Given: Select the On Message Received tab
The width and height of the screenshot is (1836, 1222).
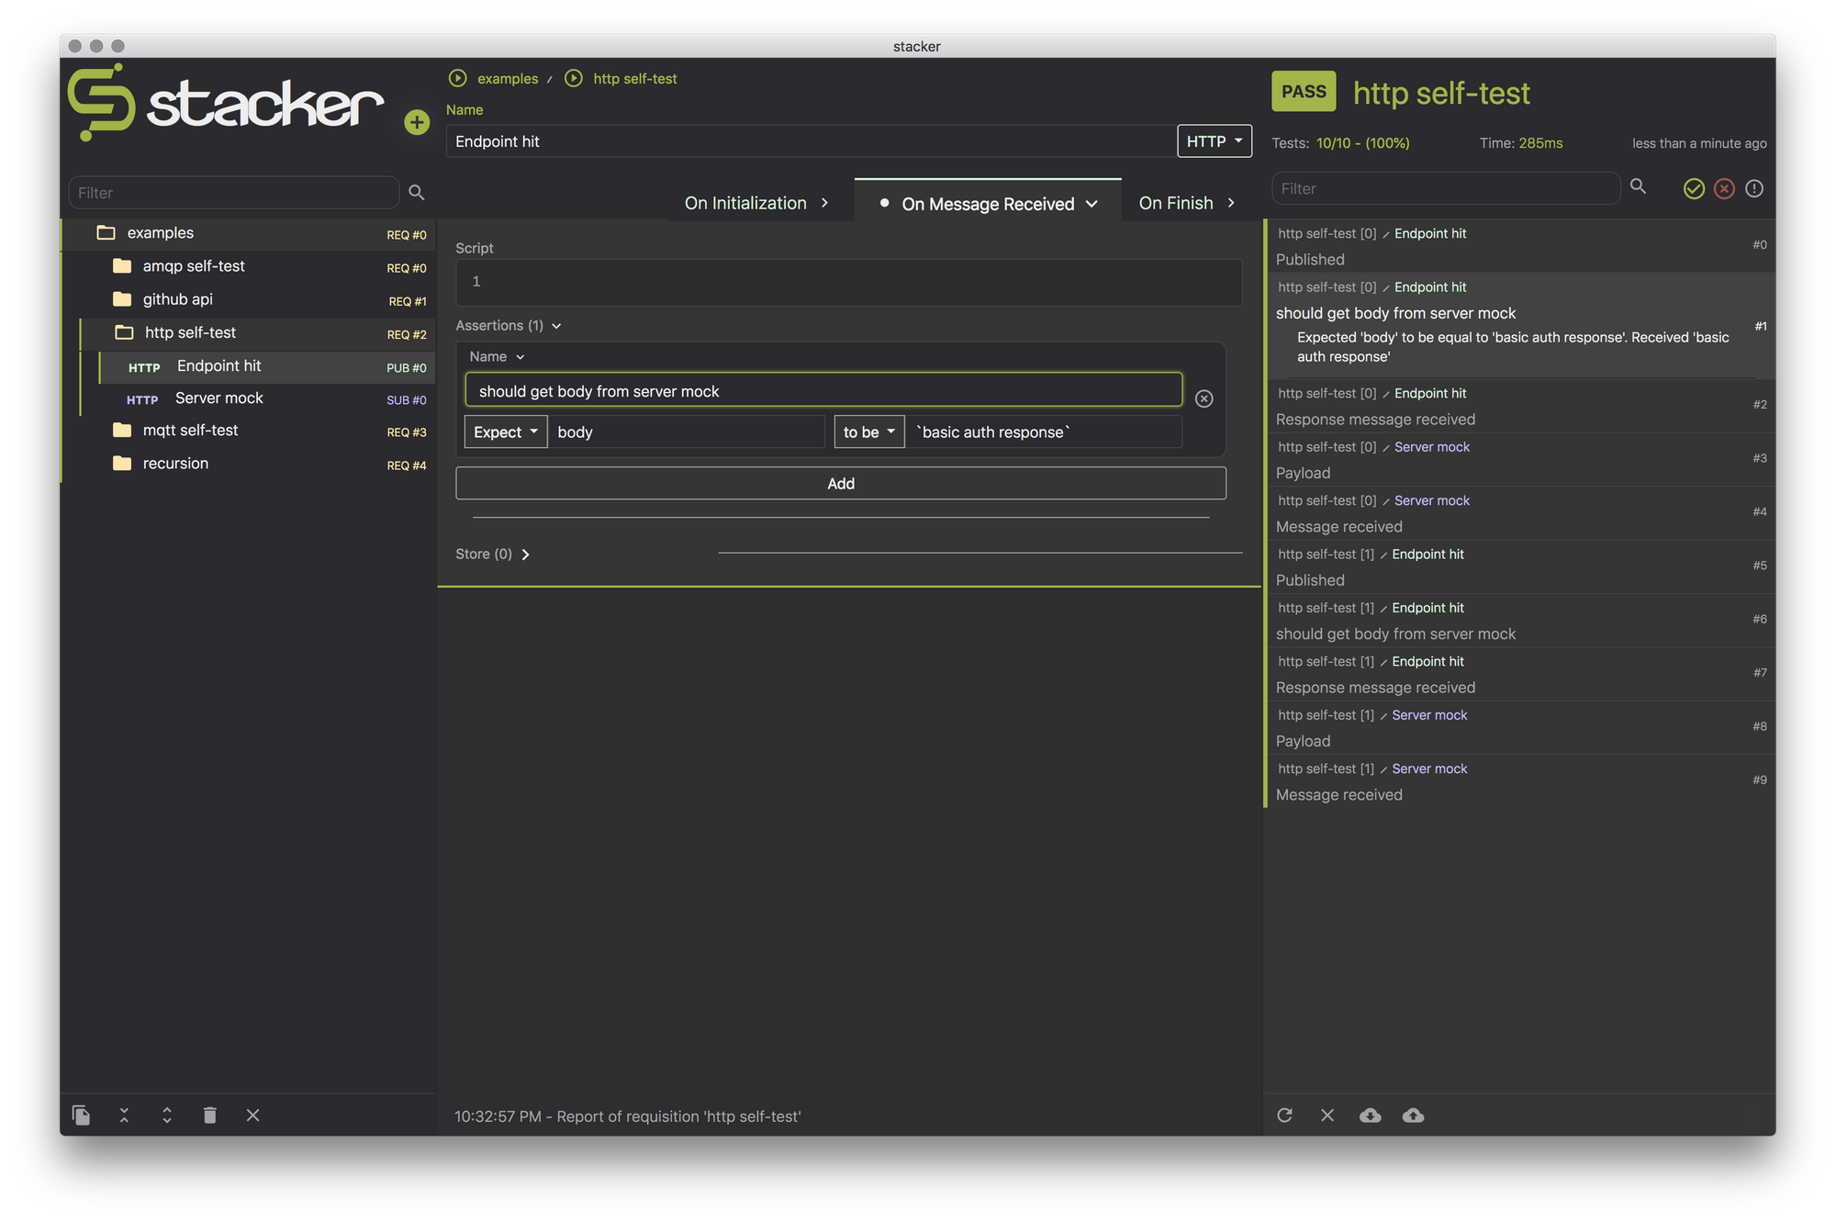Looking at the screenshot, I should tap(988, 203).
